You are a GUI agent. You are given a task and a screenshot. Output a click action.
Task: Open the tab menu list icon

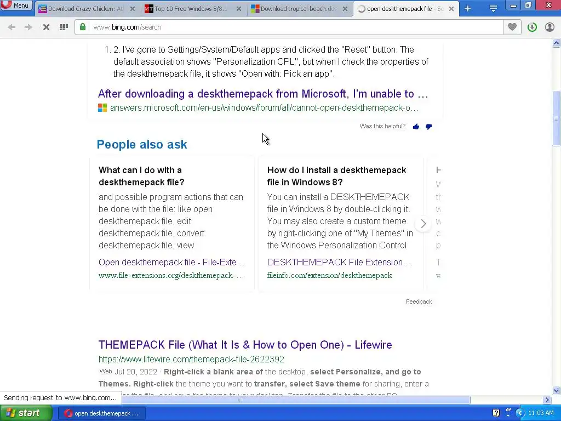(x=493, y=9)
